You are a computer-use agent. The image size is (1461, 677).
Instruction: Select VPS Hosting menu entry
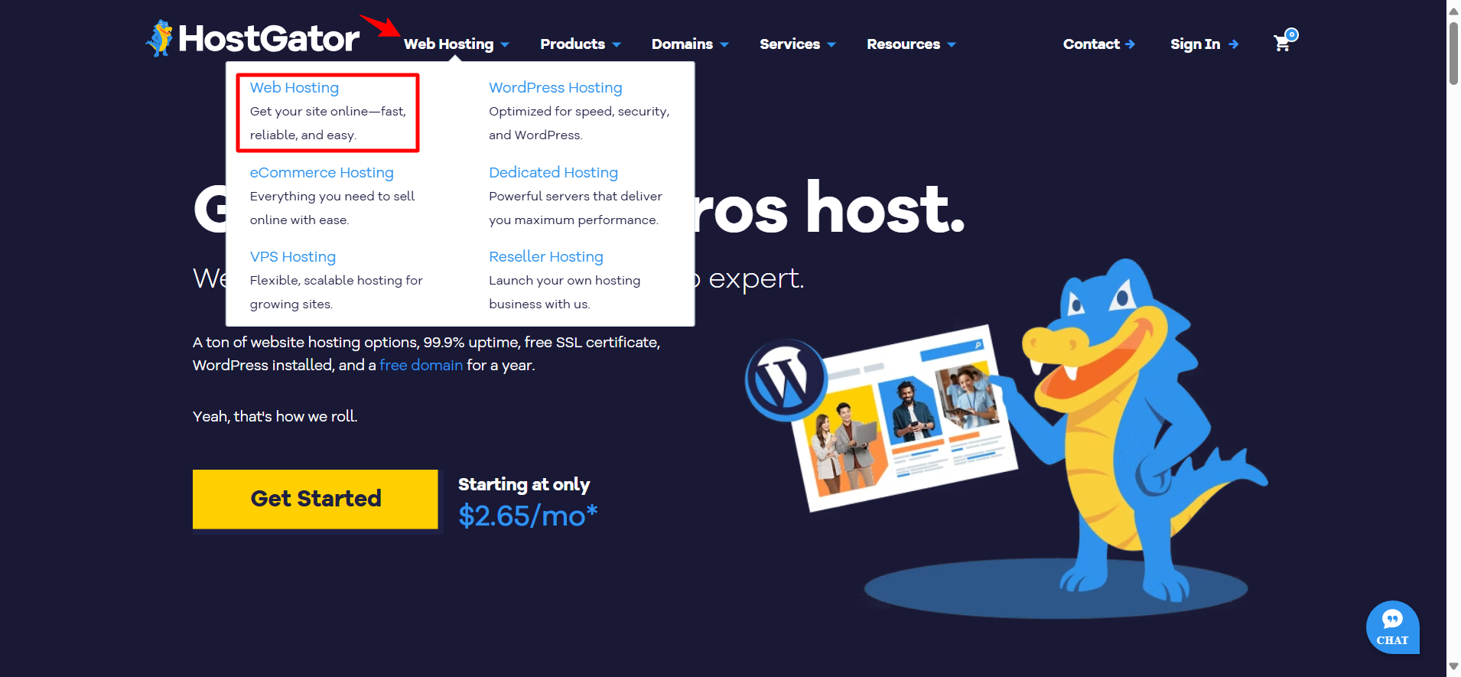point(293,257)
